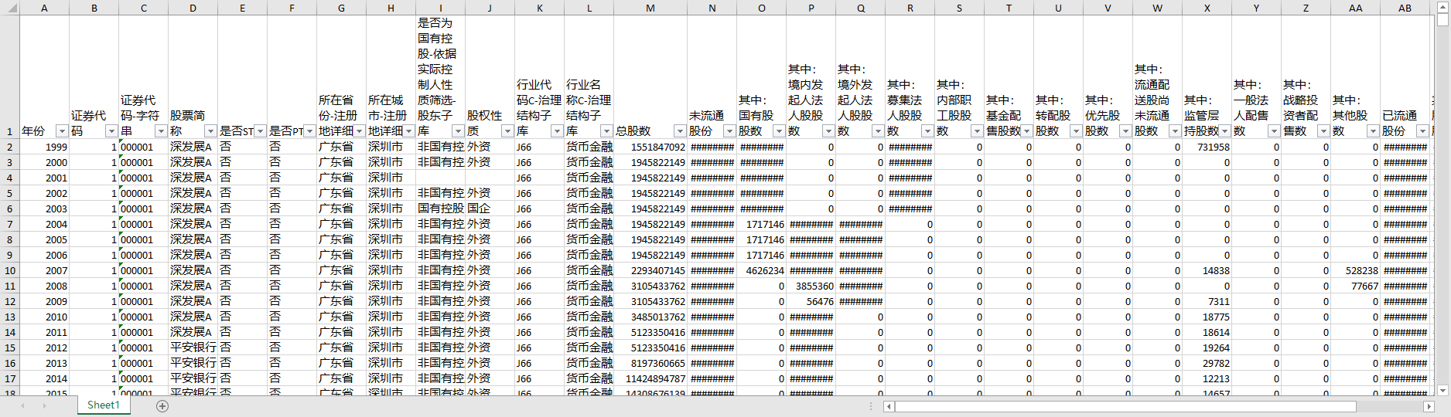This screenshot has width=1451, height=417.
Task: Select column M header
Action: pos(650,8)
